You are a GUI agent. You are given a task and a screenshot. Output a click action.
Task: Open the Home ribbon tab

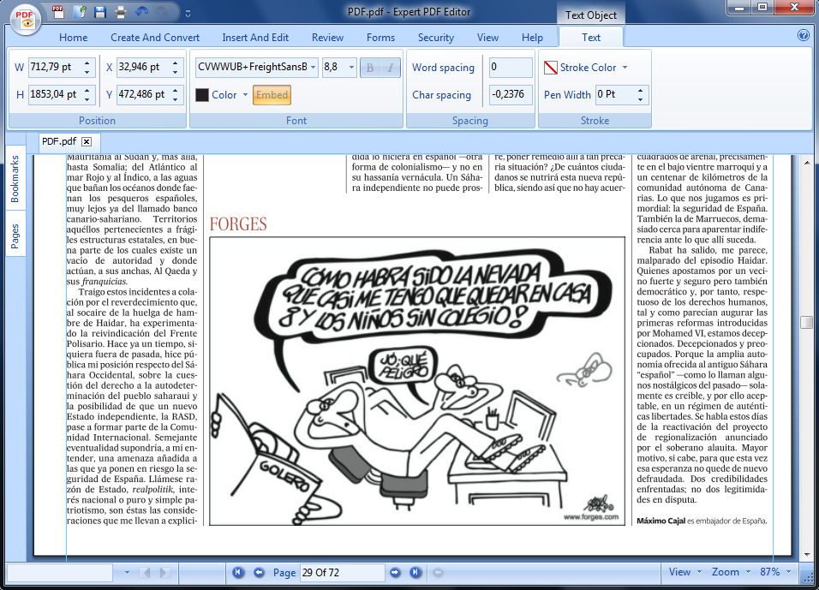pos(73,38)
